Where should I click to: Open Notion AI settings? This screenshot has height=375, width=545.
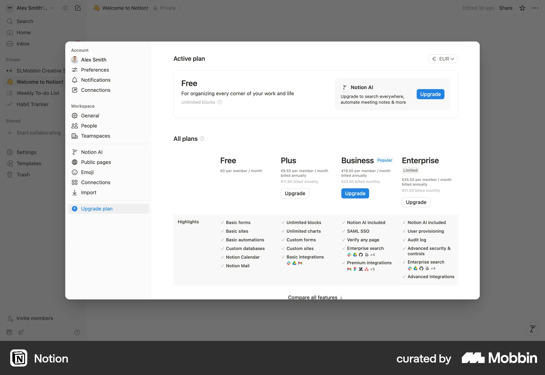pos(91,152)
